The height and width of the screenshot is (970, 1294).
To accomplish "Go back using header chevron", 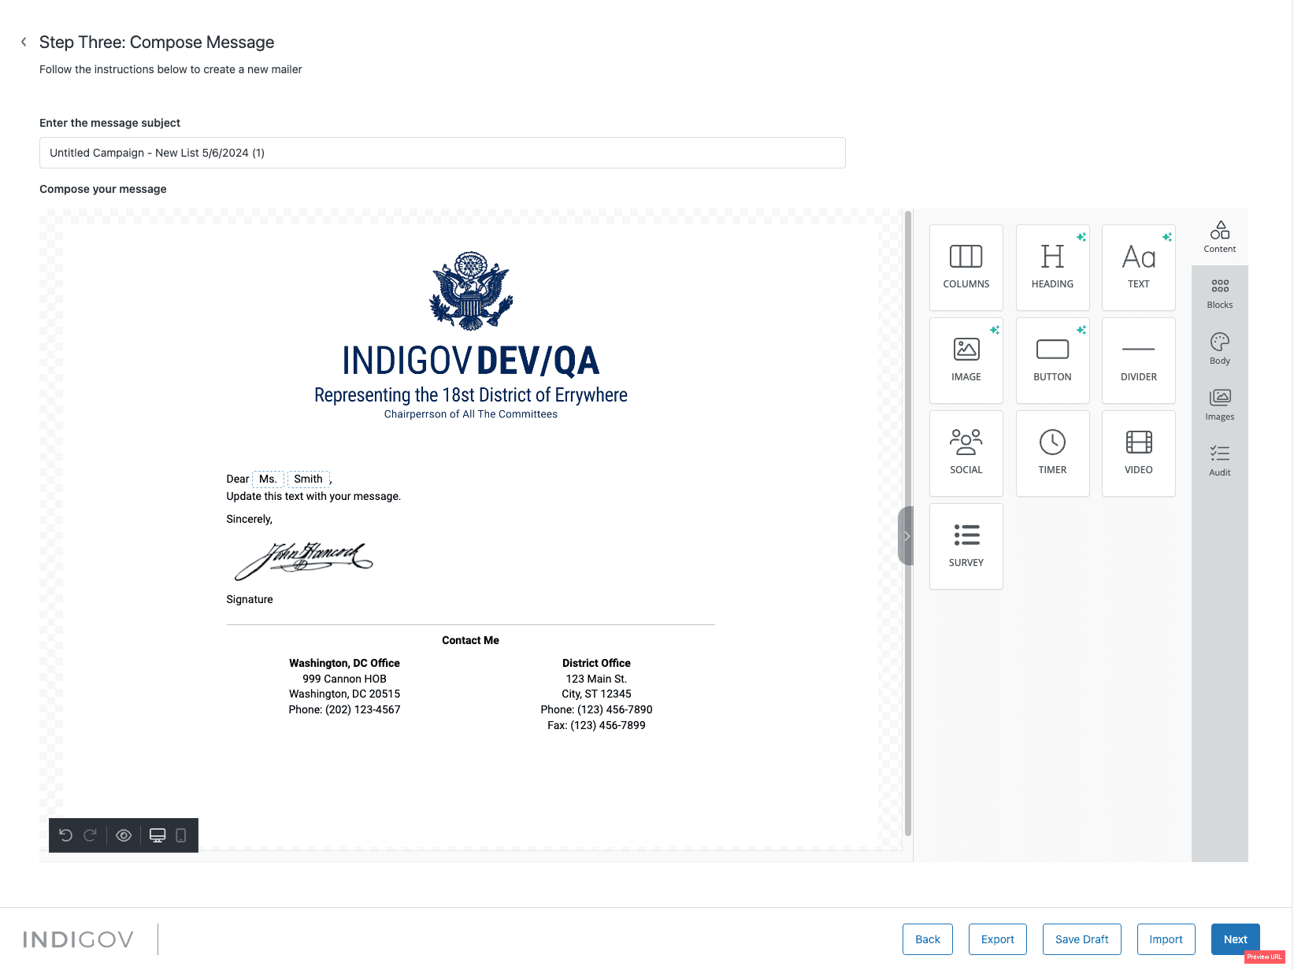I will (x=24, y=42).
